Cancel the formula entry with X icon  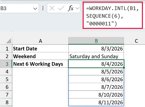pos(52,8)
